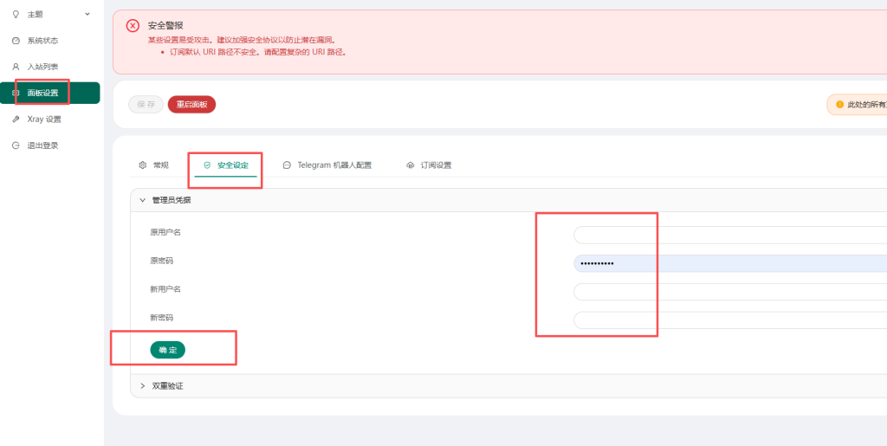The height and width of the screenshot is (446, 887).
Task: Click the gear icon on 常规 tab
Action: point(143,165)
